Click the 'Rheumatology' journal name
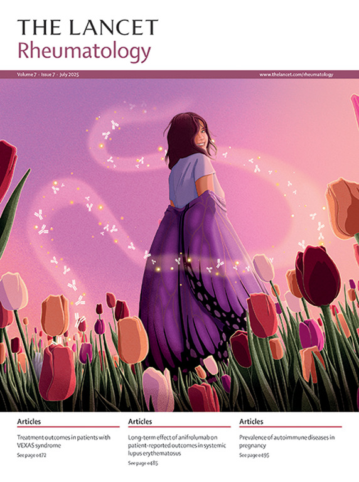This screenshot has width=359, height=482. [84, 51]
